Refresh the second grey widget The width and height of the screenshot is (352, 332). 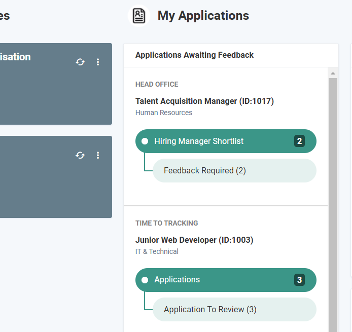coord(80,155)
